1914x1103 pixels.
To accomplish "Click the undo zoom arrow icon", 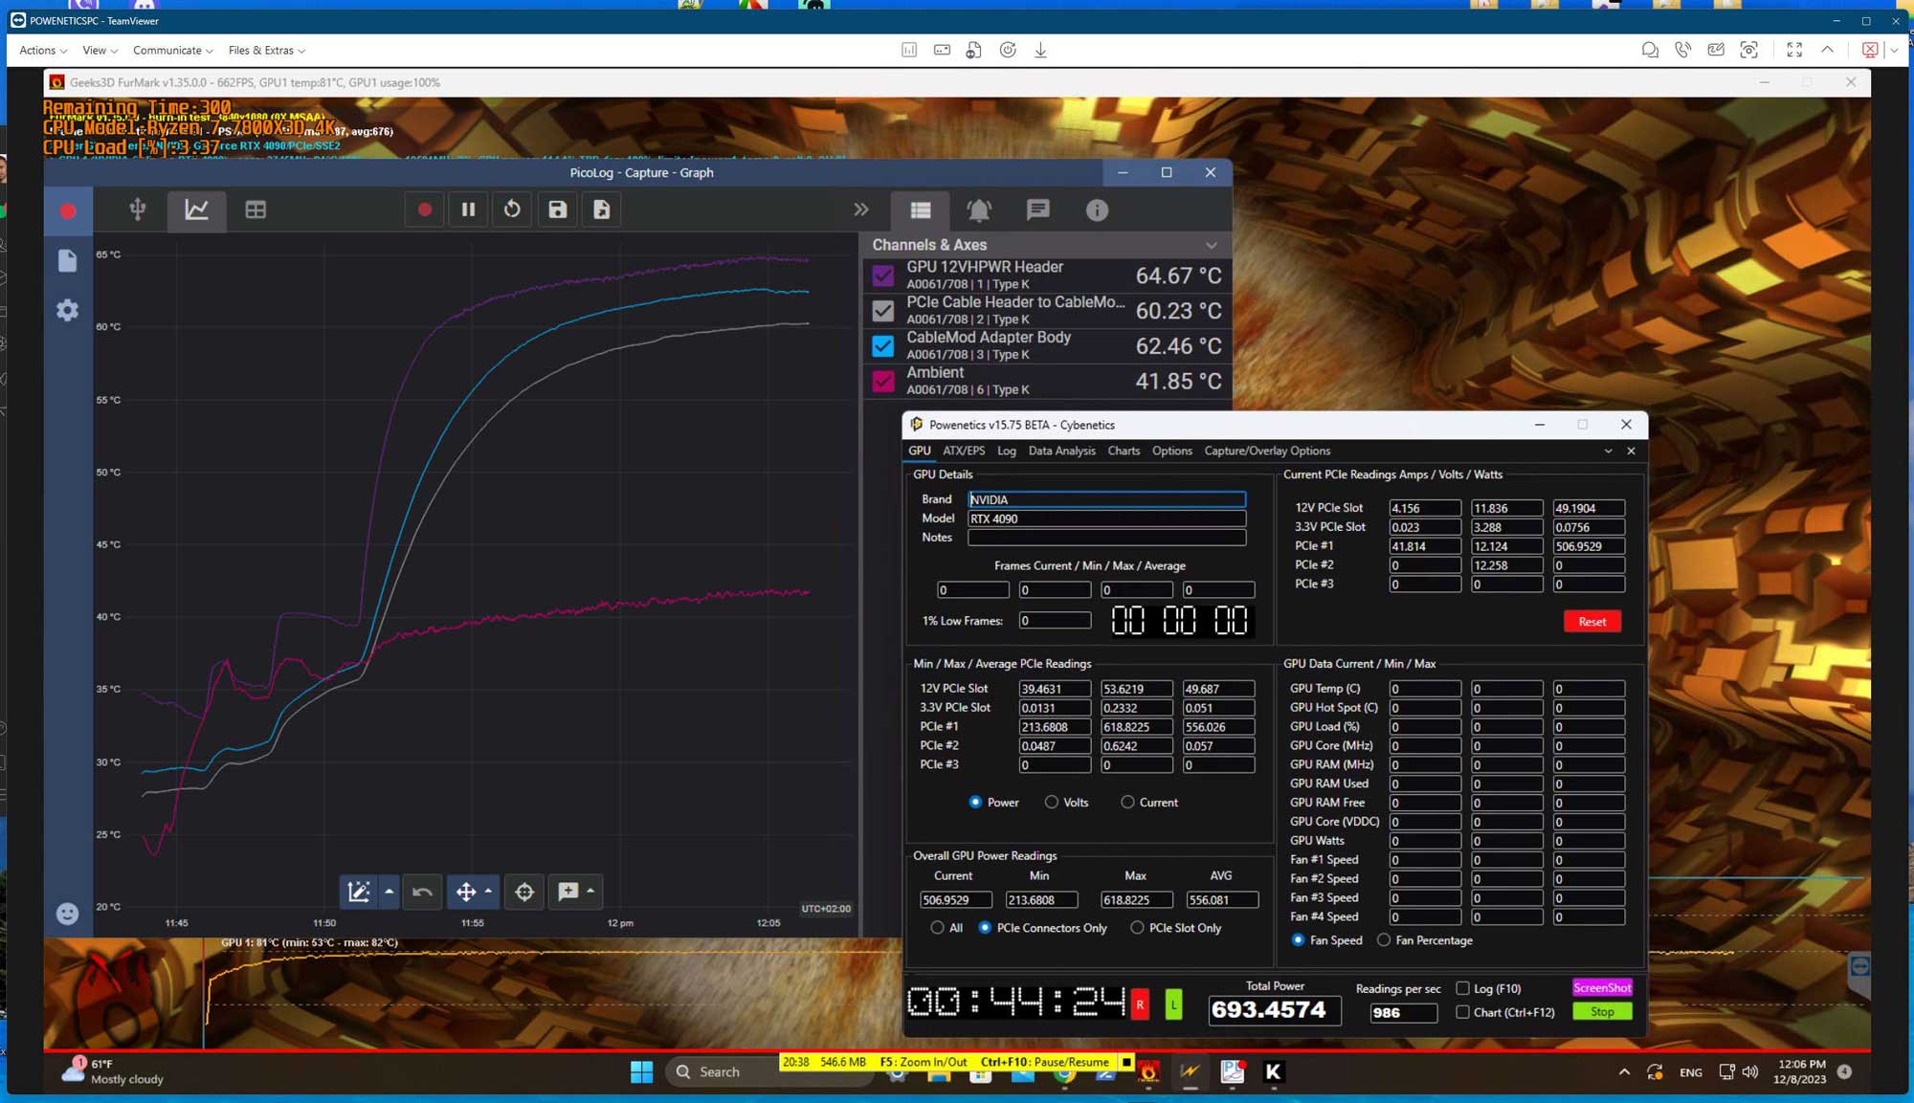I will tap(422, 892).
